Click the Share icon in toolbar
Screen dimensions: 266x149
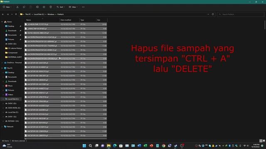click(x=44, y=7)
